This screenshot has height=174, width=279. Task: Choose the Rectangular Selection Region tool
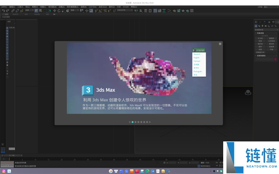[45, 11]
